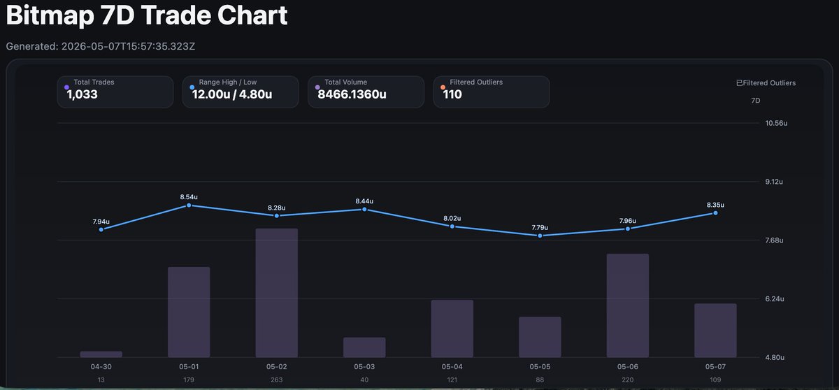Click the 8.54u price label

click(x=189, y=197)
